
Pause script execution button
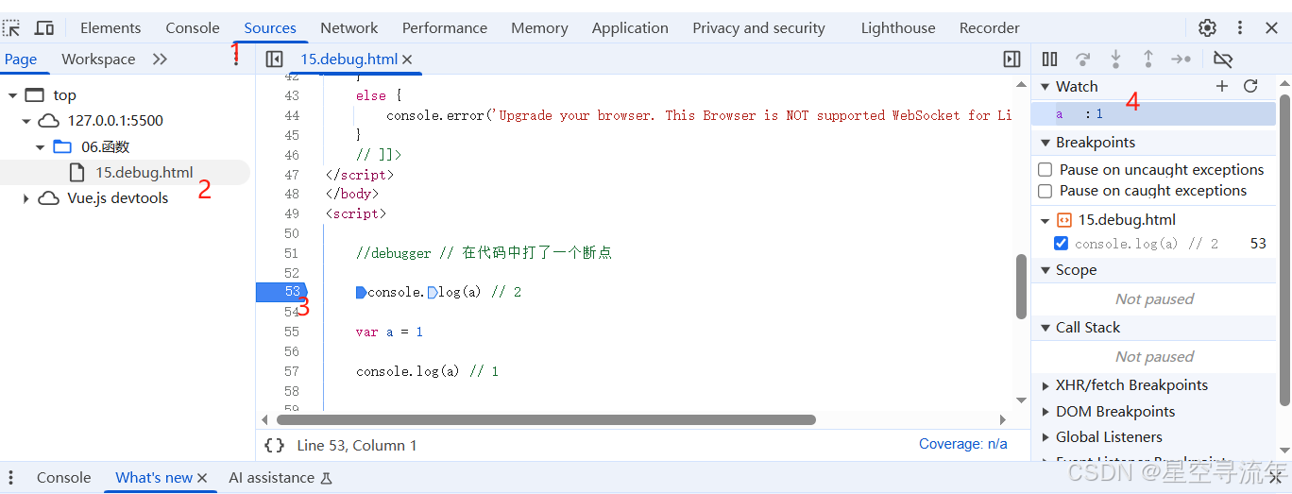tap(1049, 60)
